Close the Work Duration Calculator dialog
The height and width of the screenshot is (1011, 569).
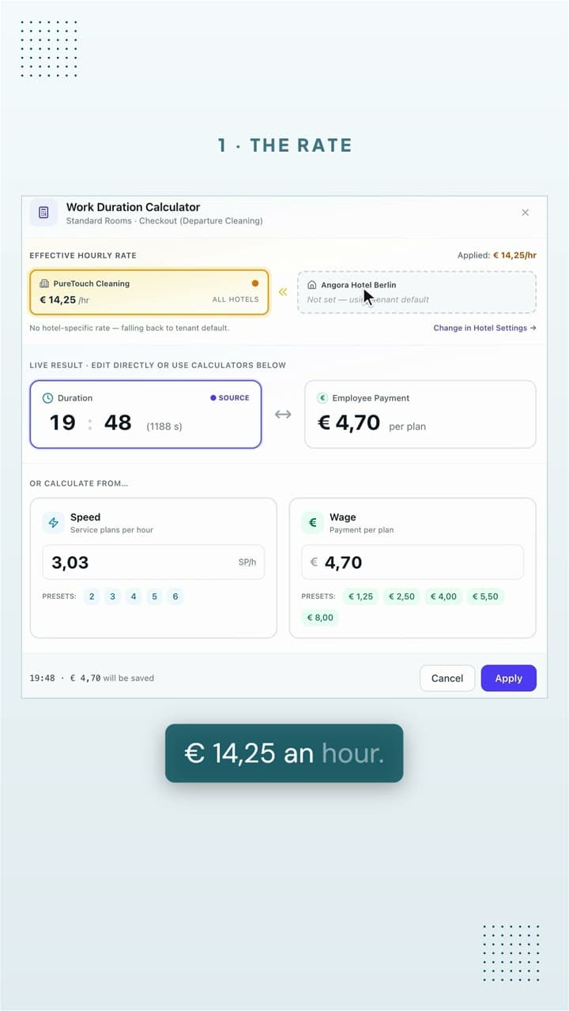point(526,212)
